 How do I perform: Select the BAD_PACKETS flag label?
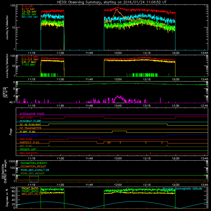point(29,153)
